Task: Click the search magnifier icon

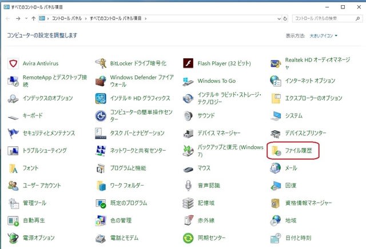Action: 357,18
